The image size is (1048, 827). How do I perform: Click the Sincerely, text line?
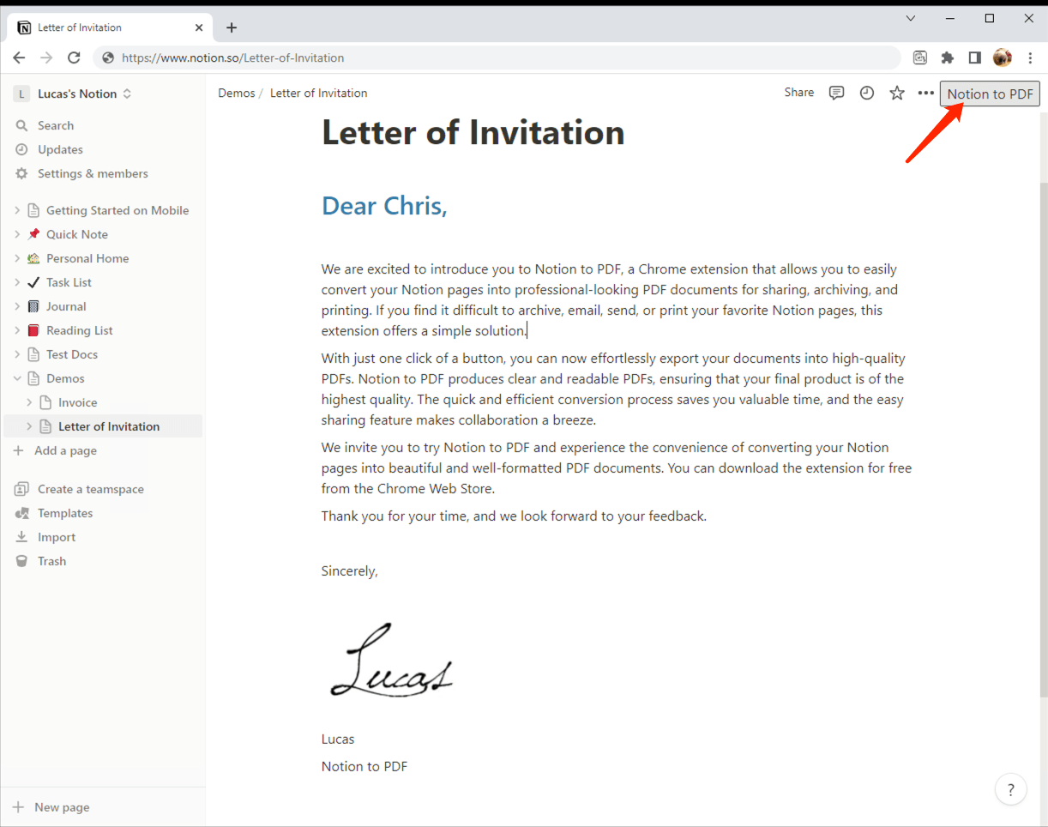tap(349, 570)
